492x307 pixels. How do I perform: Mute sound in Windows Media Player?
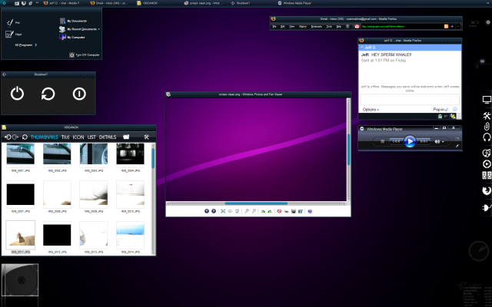tap(437, 141)
